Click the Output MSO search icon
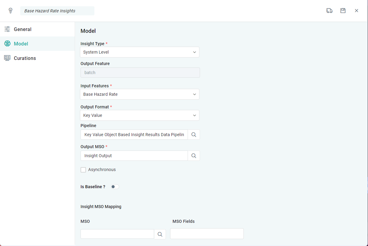368x246 pixels. (194, 156)
